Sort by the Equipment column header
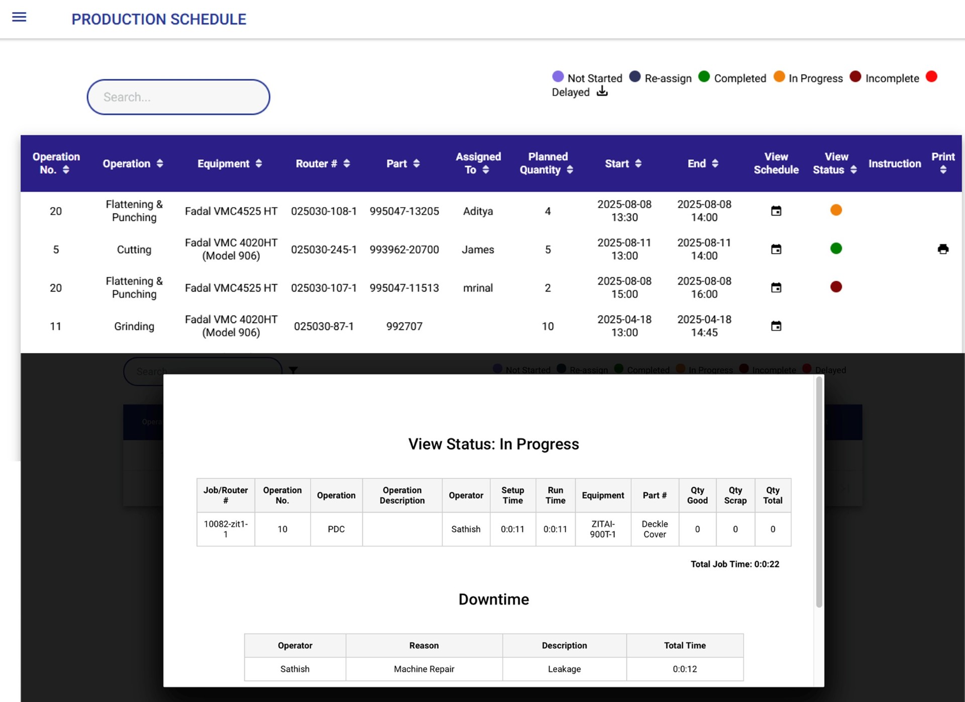This screenshot has height=702, width=965. point(230,164)
